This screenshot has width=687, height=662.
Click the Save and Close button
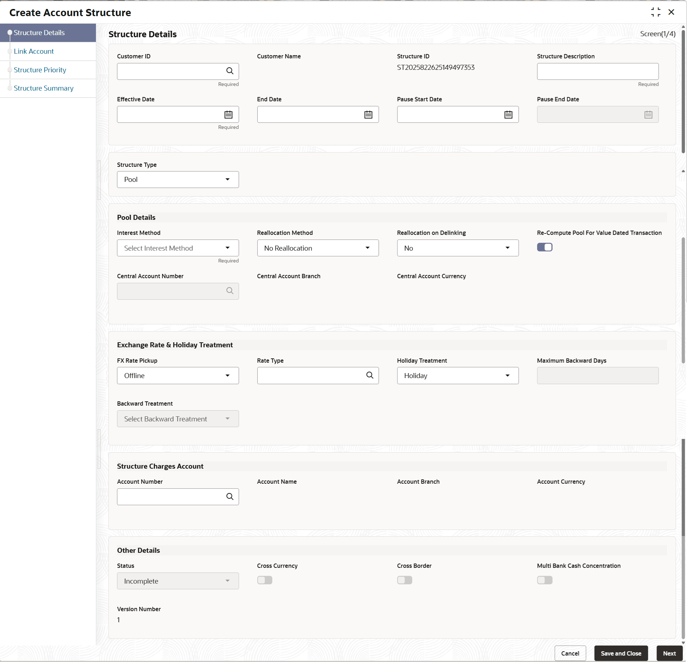point(621,653)
